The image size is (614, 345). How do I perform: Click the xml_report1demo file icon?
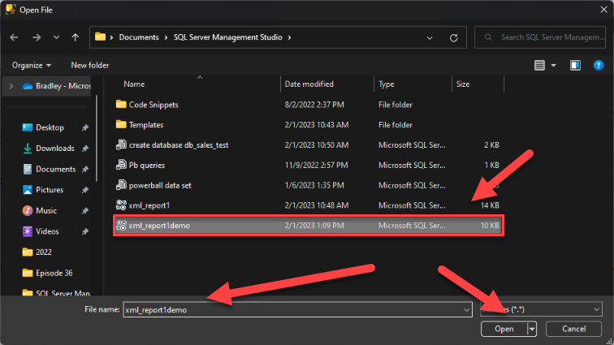click(121, 225)
